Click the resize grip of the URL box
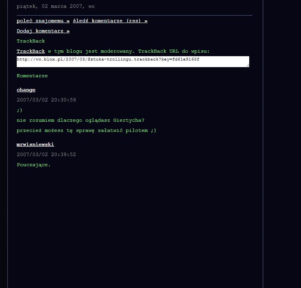 pos(248,66)
